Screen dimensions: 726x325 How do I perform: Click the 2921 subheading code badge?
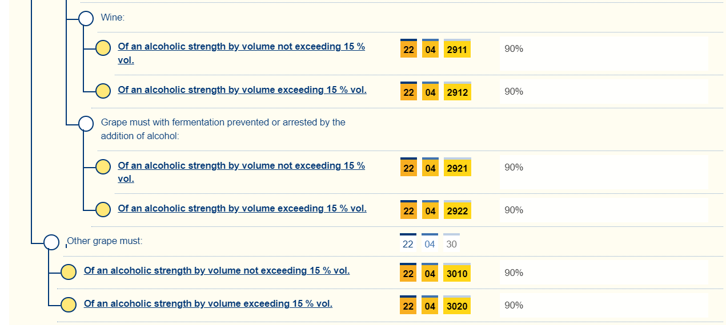tap(457, 168)
